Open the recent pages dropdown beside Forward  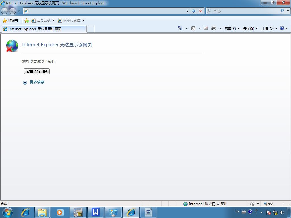(x=19, y=11)
